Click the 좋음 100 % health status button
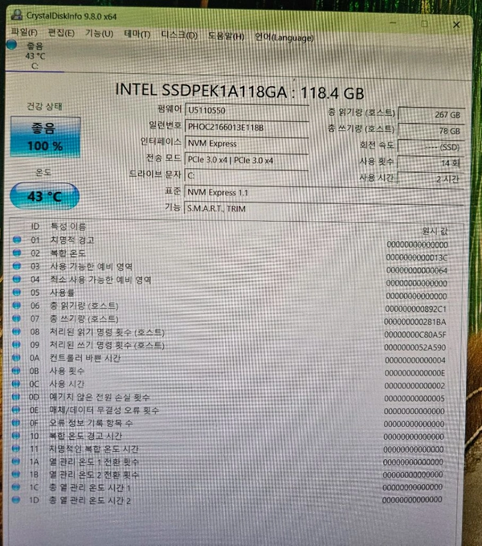Image resolution: width=482 pixels, height=546 pixels. 45,137
